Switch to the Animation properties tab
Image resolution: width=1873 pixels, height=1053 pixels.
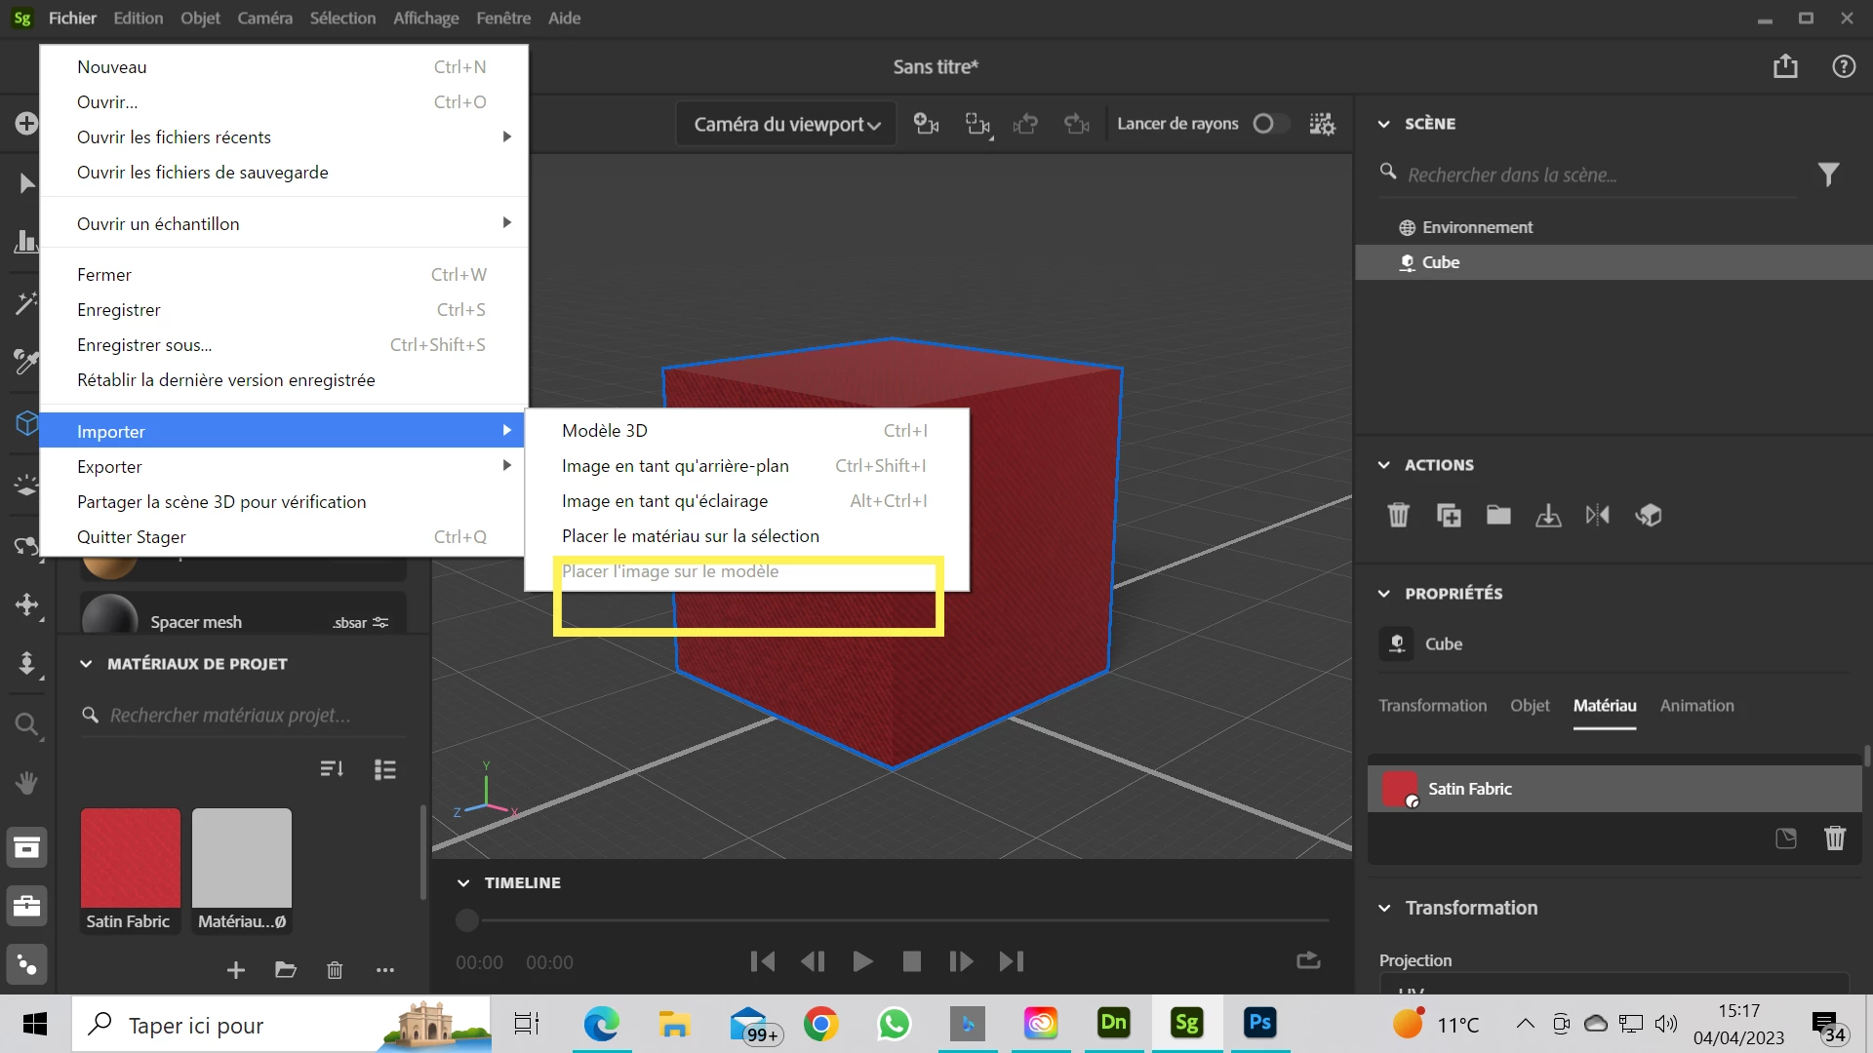(x=1696, y=705)
